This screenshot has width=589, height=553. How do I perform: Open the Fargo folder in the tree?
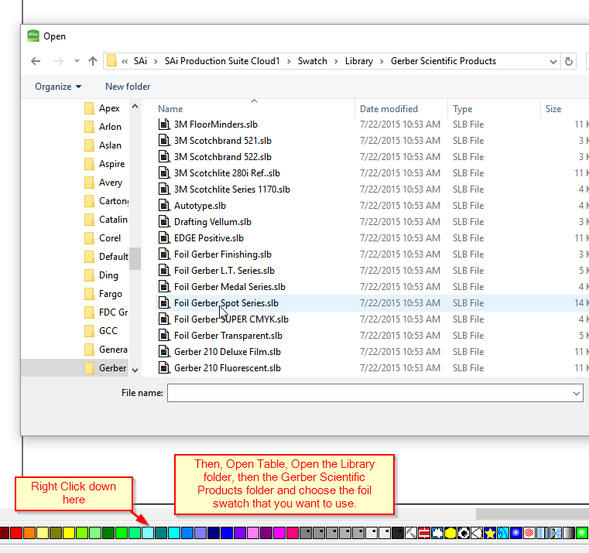tap(111, 294)
